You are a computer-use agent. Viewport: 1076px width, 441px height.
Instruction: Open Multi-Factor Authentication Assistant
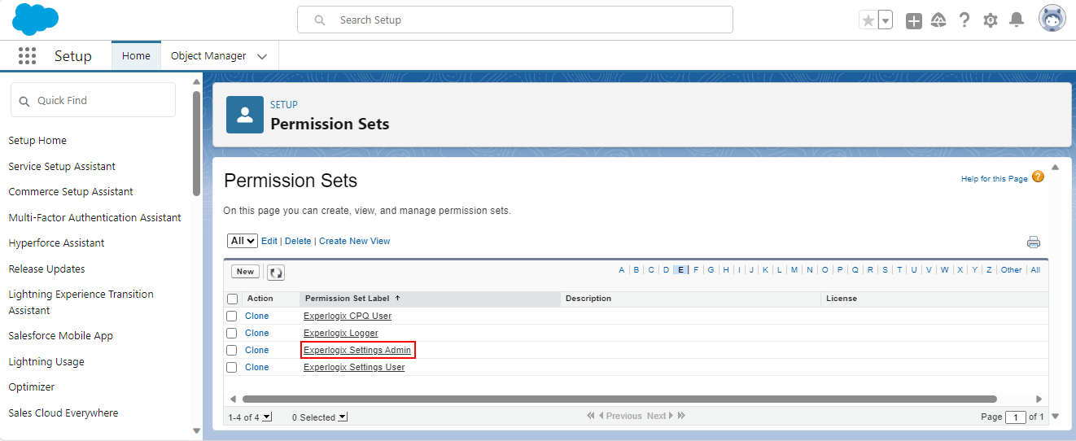tap(95, 217)
